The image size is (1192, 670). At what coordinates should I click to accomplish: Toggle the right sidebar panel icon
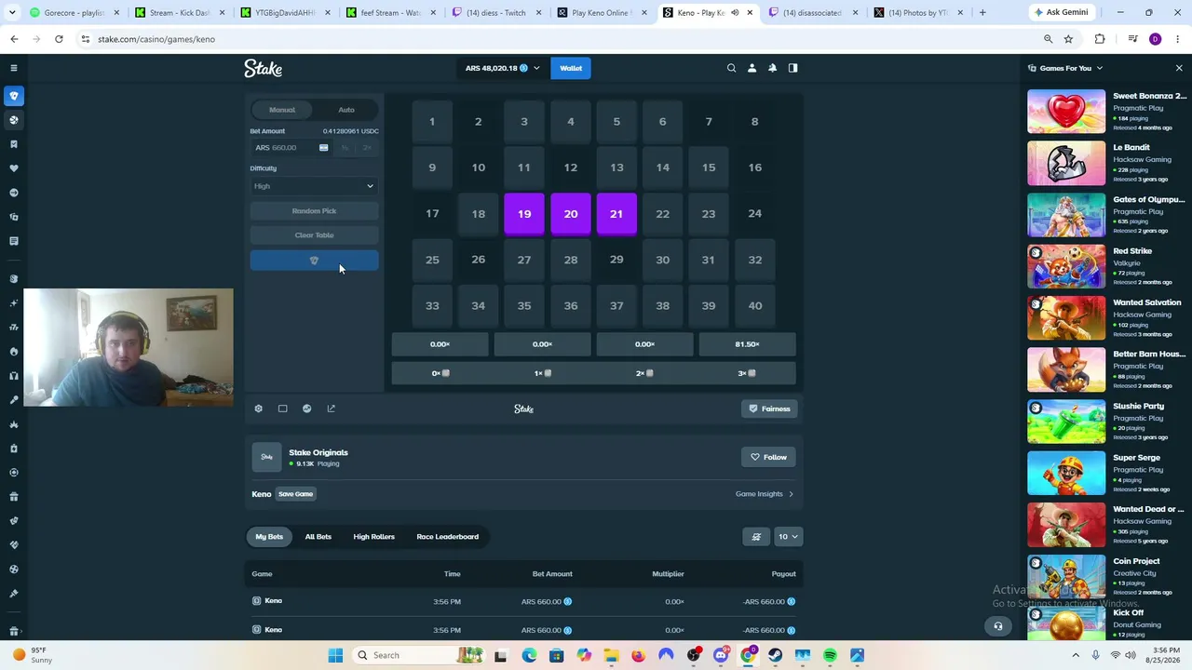tap(792, 68)
